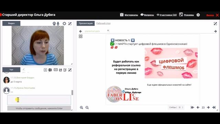Image resolution: width=220 pixels, height=124 pixels.
Task: Expand the video panel to fullscreen
Action: pyautogui.click(x=70, y=23)
